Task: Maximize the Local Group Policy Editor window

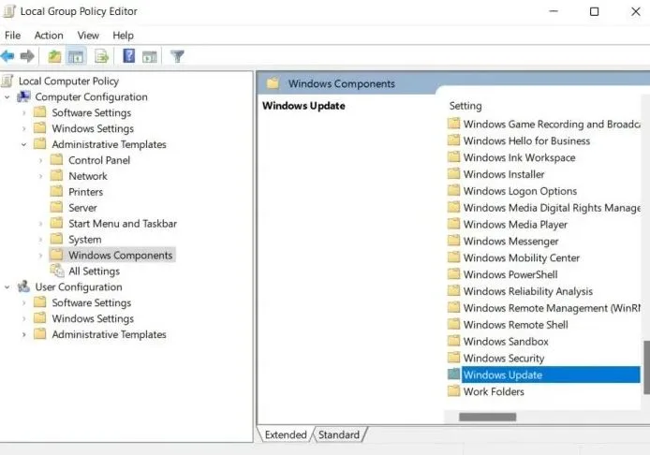Action: (x=594, y=11)
